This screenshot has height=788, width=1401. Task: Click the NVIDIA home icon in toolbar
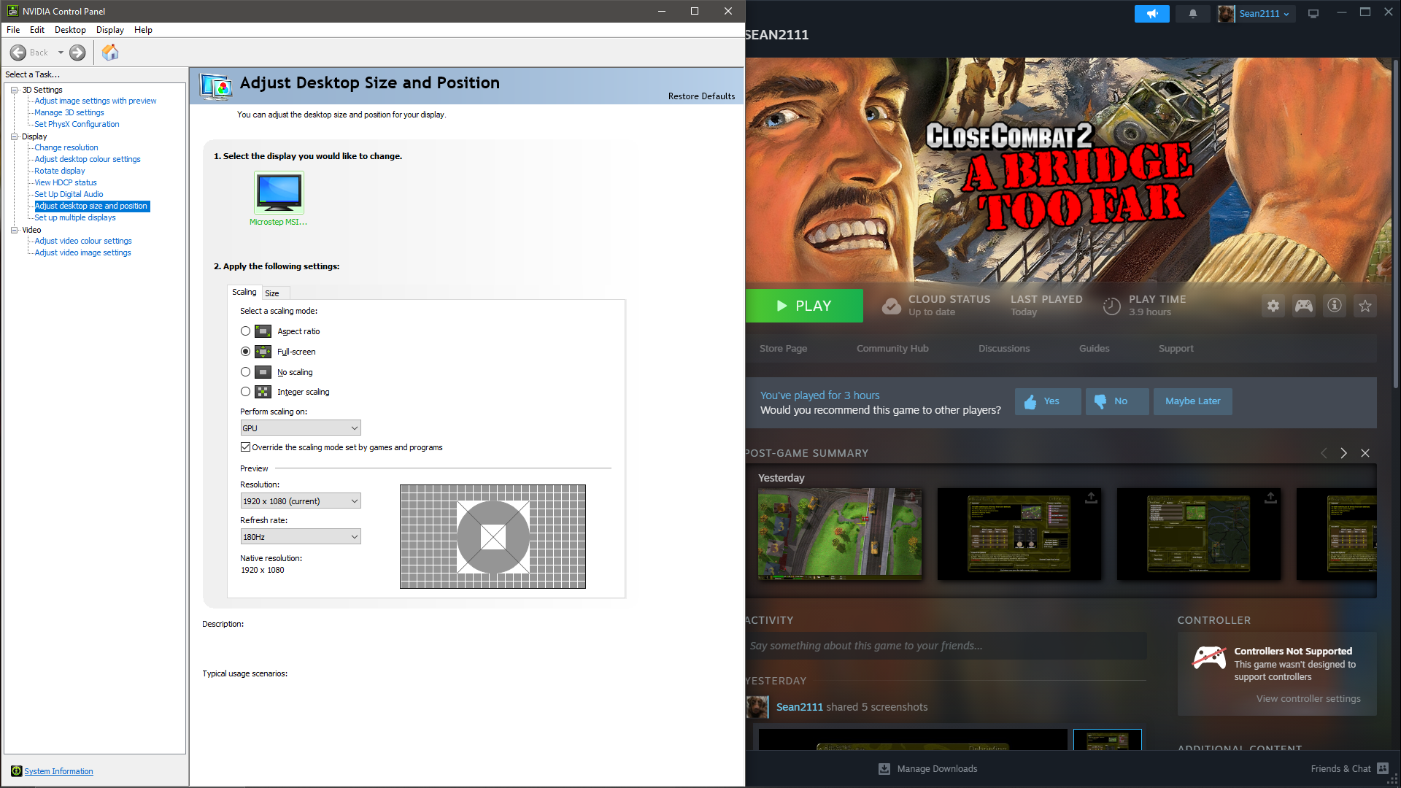click(x=110, y=53)
